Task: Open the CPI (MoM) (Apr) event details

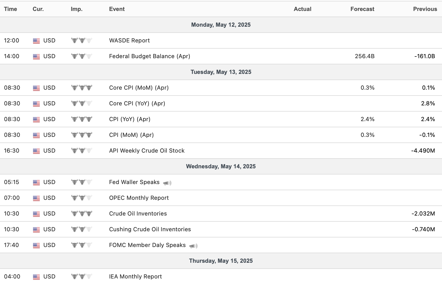Action: [x=131, y=135]
